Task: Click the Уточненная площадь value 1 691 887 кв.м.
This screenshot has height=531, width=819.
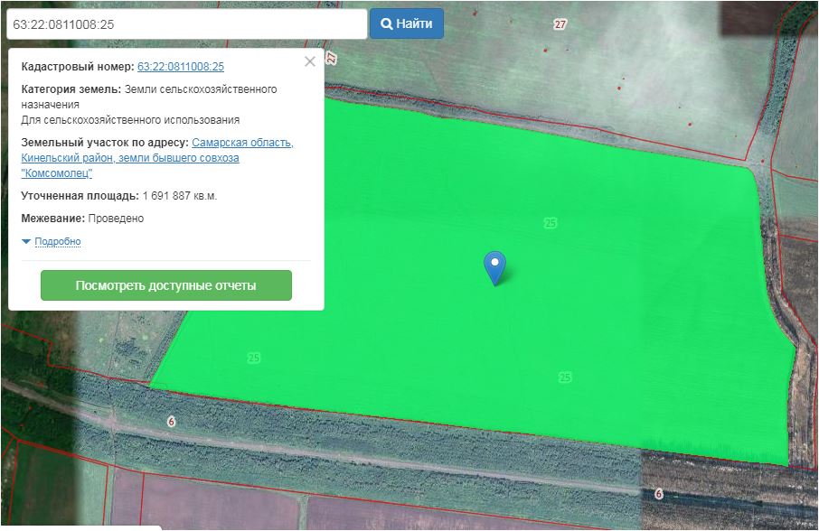Action: tap(180, 196)
